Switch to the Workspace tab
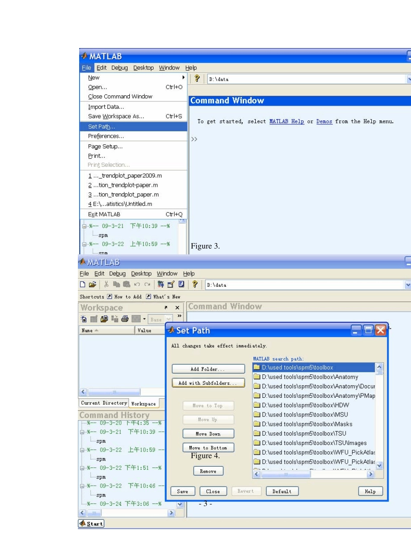Image resolution: width=411 pixels, height=533 pixels. tap(144, 403)
